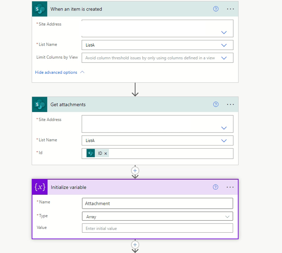The width and height of the screenshot is (282, 253).
Task: Click the SharePoint icon on Get attachments
Action: tap(39, 104)
